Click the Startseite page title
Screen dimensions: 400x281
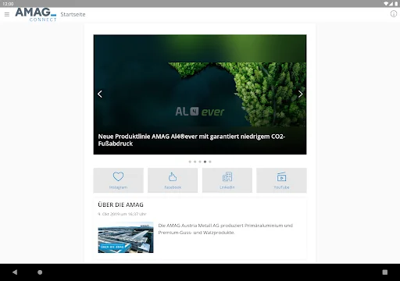[73, 15]
